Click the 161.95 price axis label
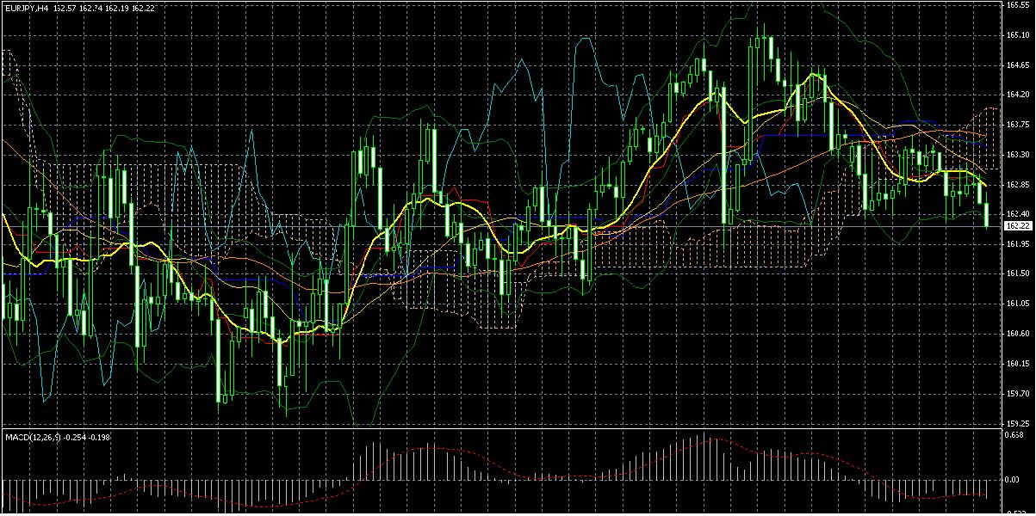Screen dimensions: 1036x516 [x=1017, y=243]
